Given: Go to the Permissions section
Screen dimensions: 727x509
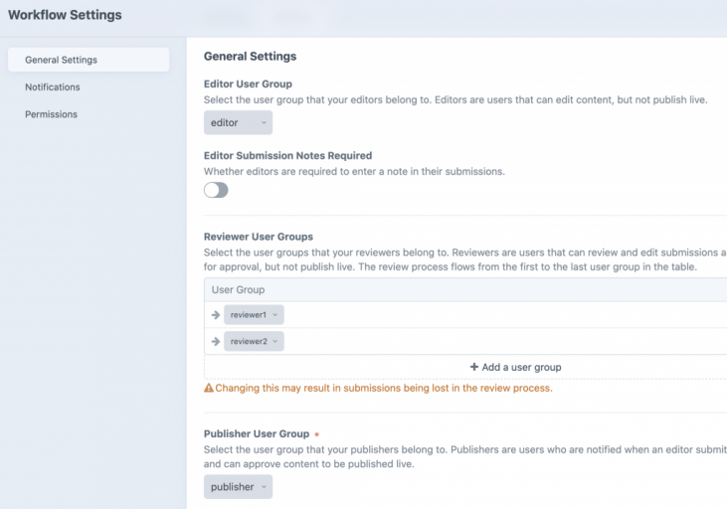Looking at the screenshot, I should pos(51,114).
